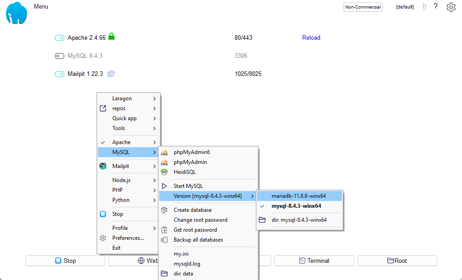Open mysqld.log from the menu
The width and height of the screenshot is (462, 280).
tap(187, 264)
